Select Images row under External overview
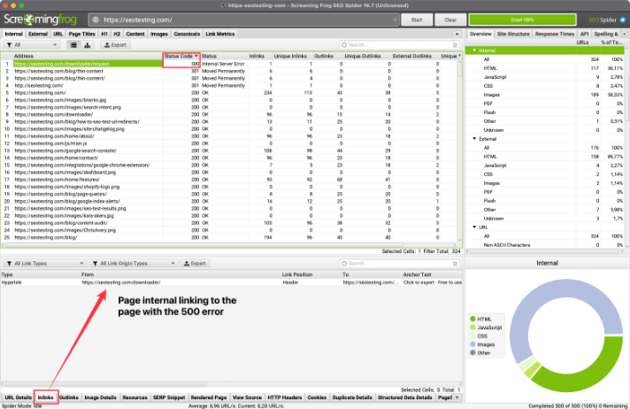This screenshot has width=630, height=409. [x=545, y=183]
